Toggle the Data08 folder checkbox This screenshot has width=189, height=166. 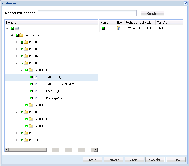22,63
